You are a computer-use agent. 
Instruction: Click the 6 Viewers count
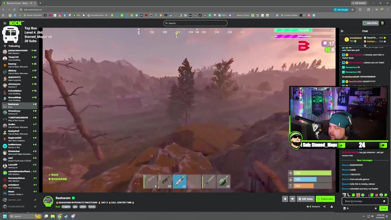point(313,207)
